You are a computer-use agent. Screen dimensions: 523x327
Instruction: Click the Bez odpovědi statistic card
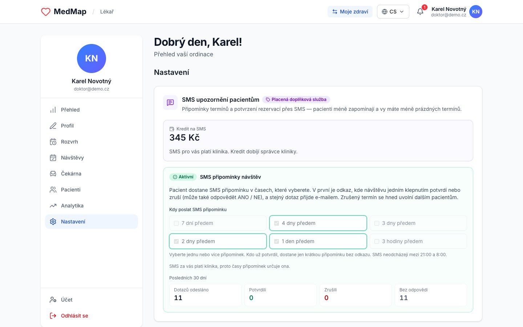(x=431, y=295)
